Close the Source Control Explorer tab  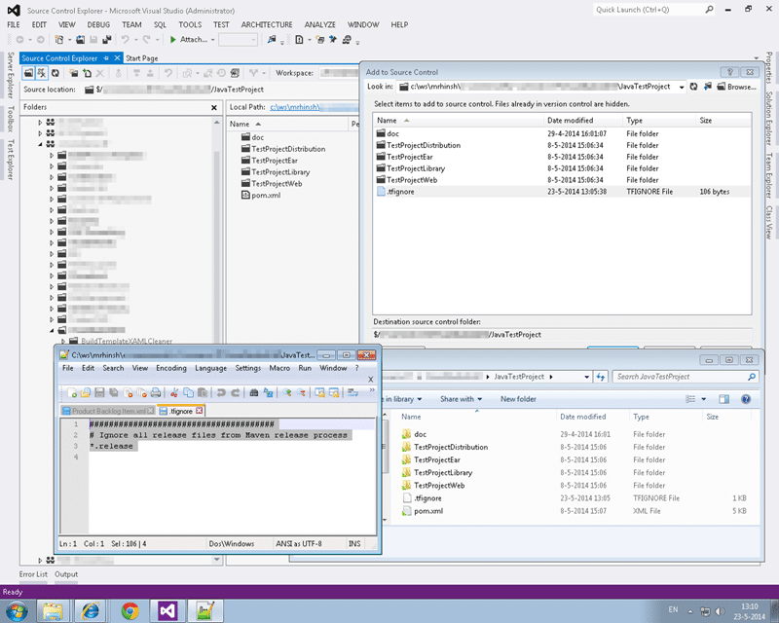[117, 58]
